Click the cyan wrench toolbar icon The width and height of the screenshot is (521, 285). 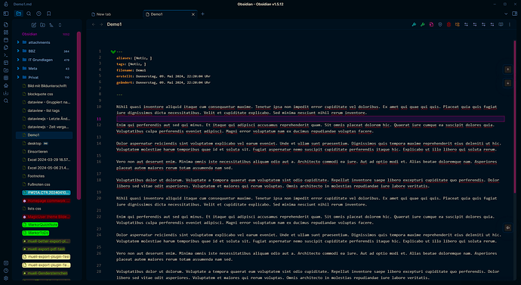(x=414, y=25)
